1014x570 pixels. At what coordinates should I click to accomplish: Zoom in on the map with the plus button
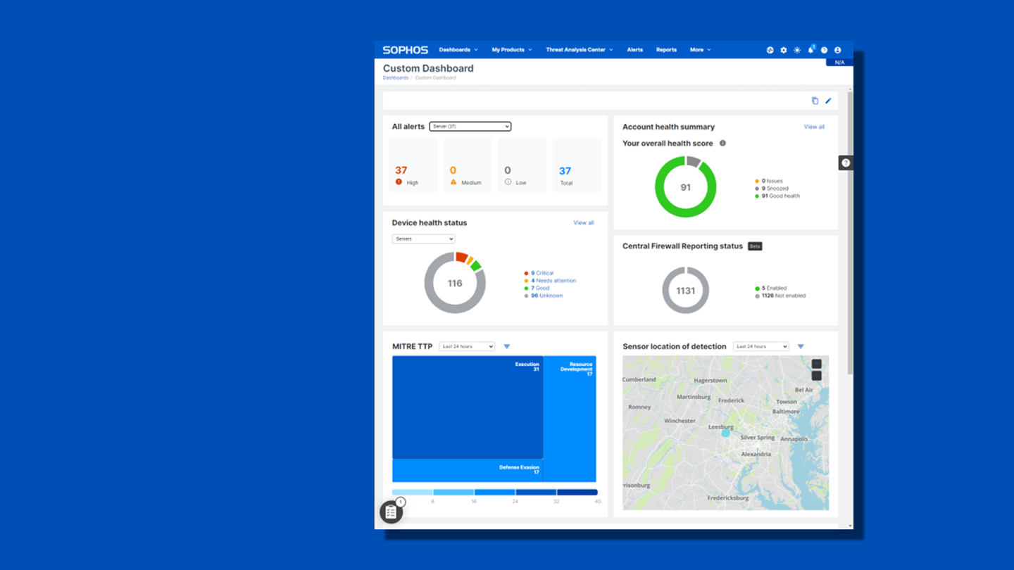point(816,363)
